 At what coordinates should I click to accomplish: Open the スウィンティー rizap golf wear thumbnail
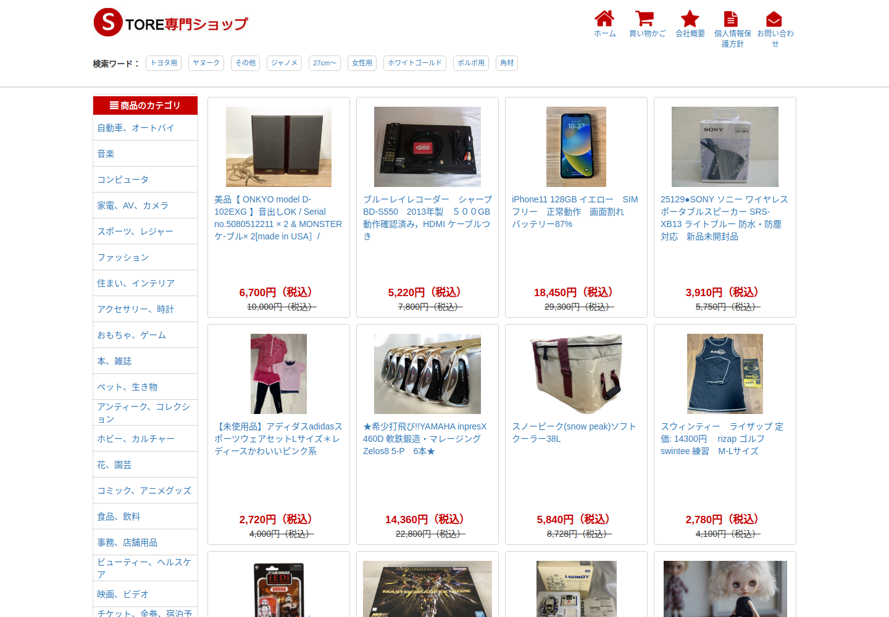(x=725, y=374)
